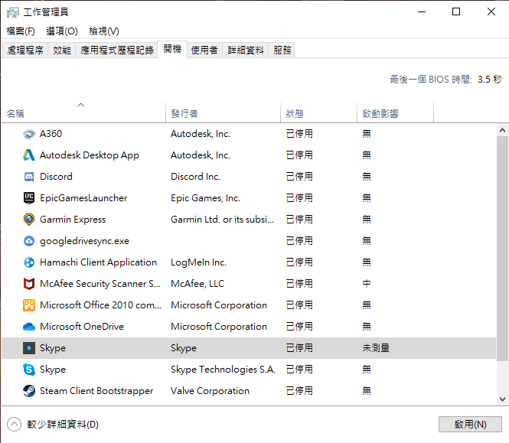The width and height of the screenshot is (509, 443).
Task: Click the 啟用(N) button
Action: pyautogui.click(x=470, y=424)
